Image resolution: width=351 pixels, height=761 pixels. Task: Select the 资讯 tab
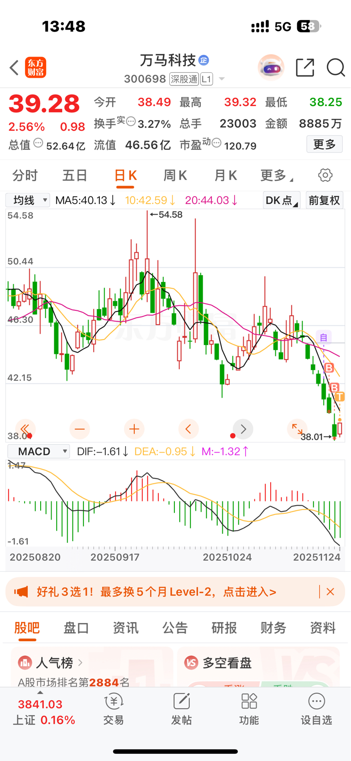click(x=126, y=628)
